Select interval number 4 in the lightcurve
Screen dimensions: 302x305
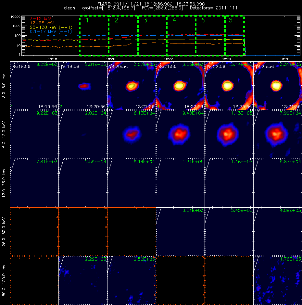click(x=174, y=20)
